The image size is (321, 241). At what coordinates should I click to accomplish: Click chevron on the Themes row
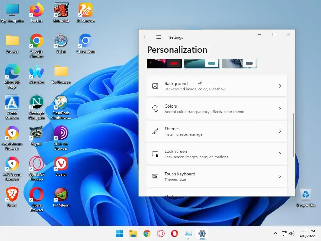(280, 131)
